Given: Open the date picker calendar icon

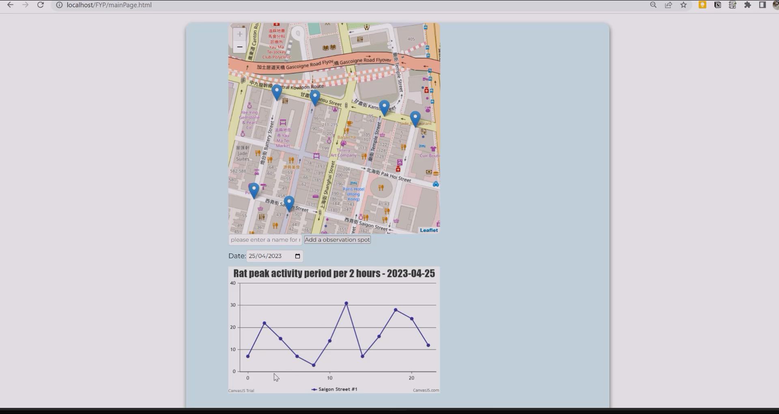Looking at the screenshot, I should 297,256.
